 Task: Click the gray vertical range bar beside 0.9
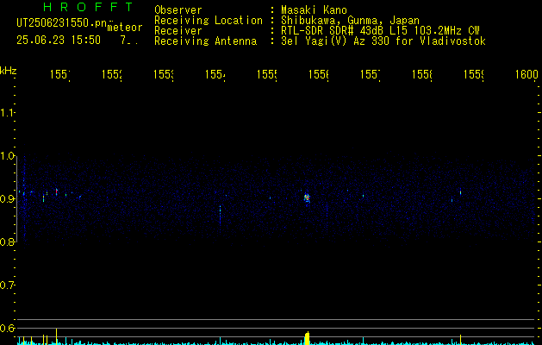[17, 198]
